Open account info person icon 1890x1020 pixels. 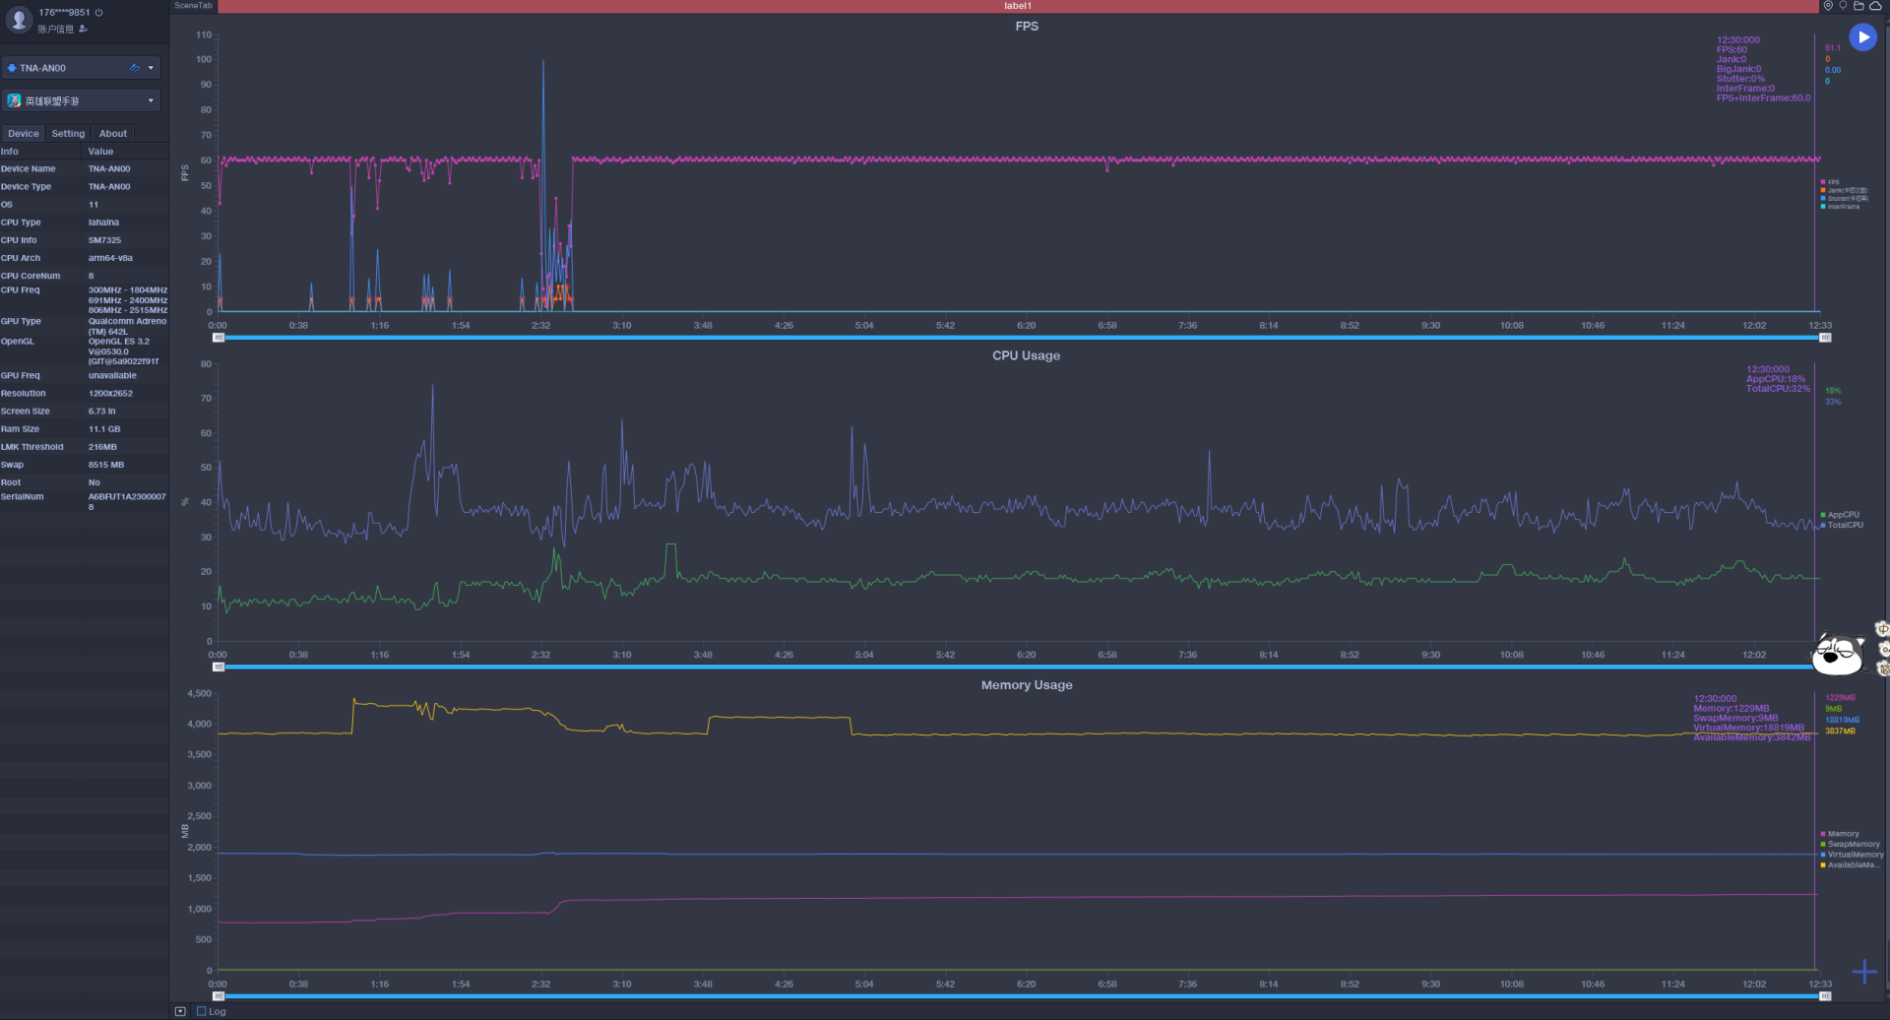point(83,29)
